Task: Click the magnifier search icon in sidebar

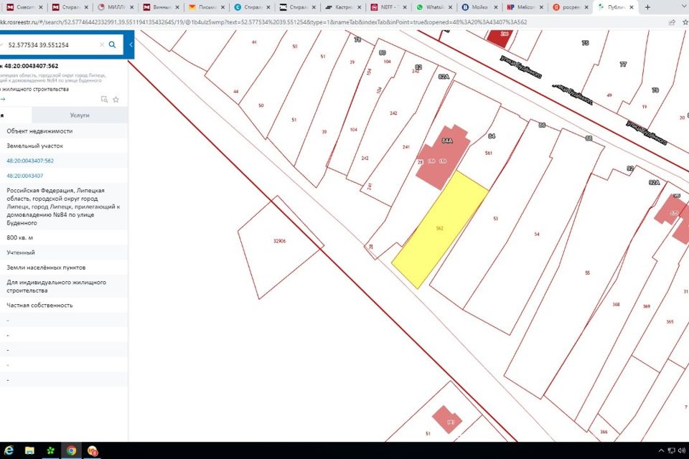Action: coord(112,44)
